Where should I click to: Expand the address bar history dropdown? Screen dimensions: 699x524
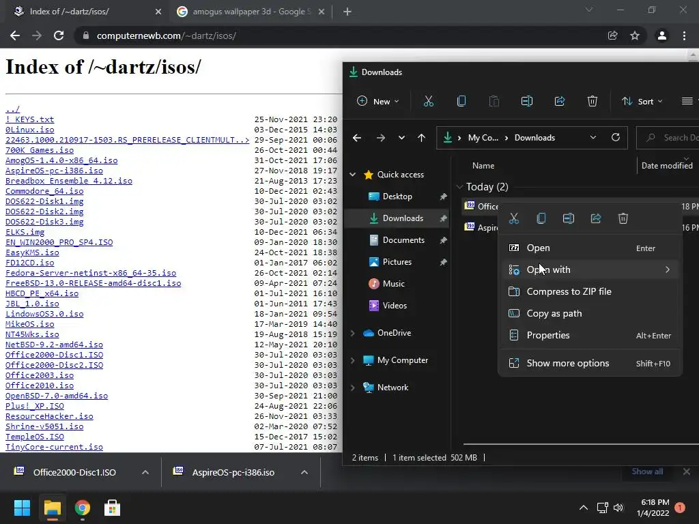point(593,137)
